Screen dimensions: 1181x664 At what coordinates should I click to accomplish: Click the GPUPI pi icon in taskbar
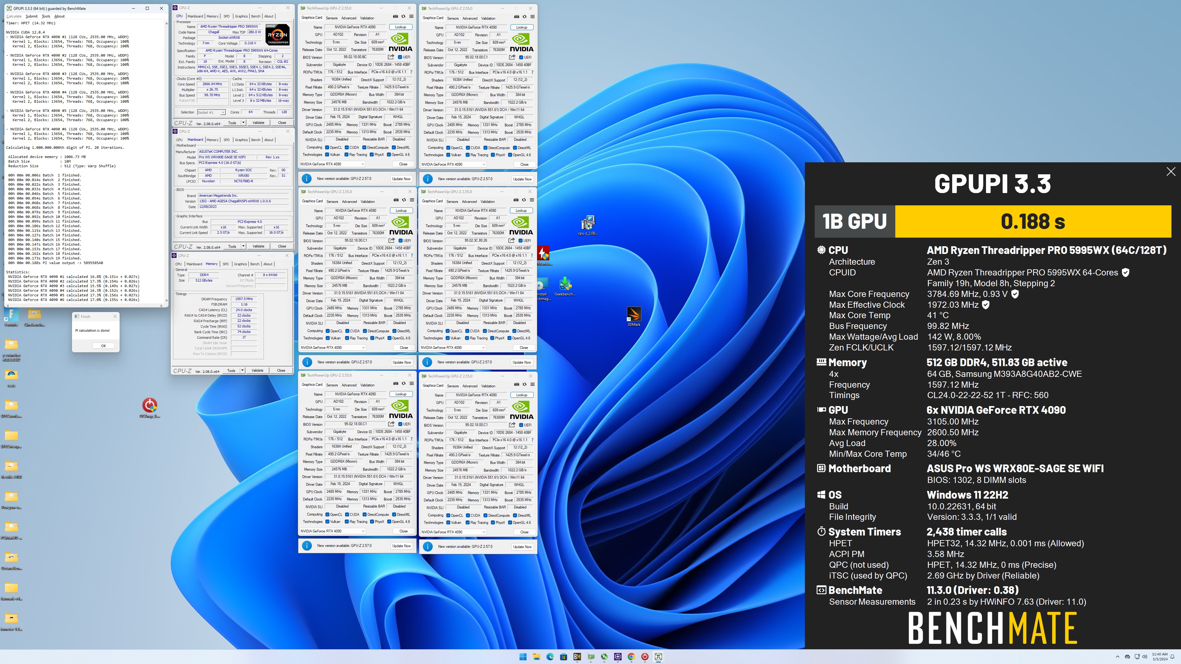[658, 657]
